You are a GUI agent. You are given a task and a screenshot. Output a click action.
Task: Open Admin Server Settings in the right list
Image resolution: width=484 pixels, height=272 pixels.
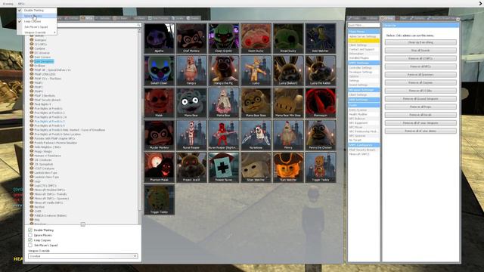pyautogui.click(x=362, y=36)
